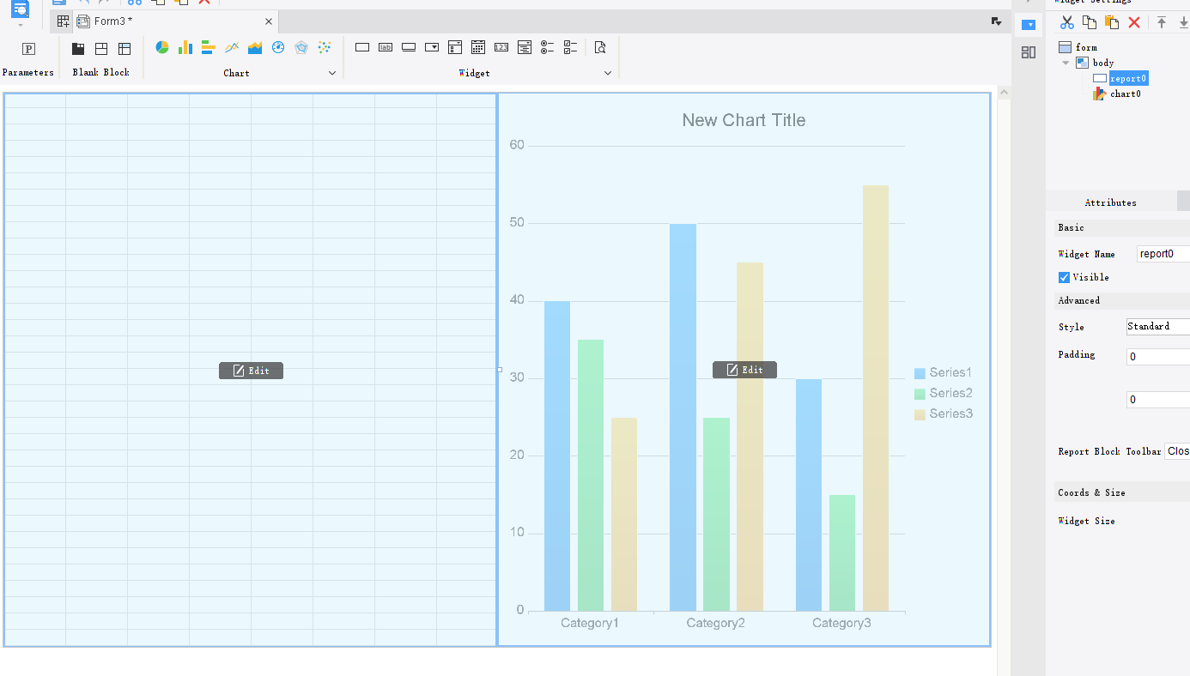The image size is (1190, 676).
Task: Add a number widget
Action: click(501, 47)
